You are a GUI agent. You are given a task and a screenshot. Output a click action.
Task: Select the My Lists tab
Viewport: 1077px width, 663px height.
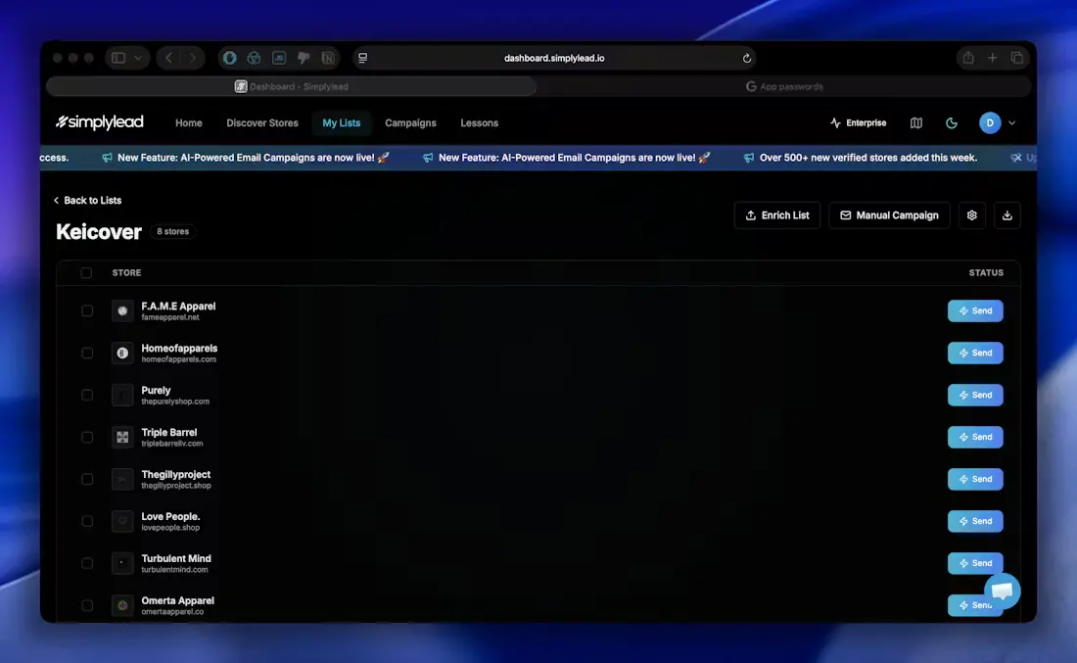coord(342,123)
